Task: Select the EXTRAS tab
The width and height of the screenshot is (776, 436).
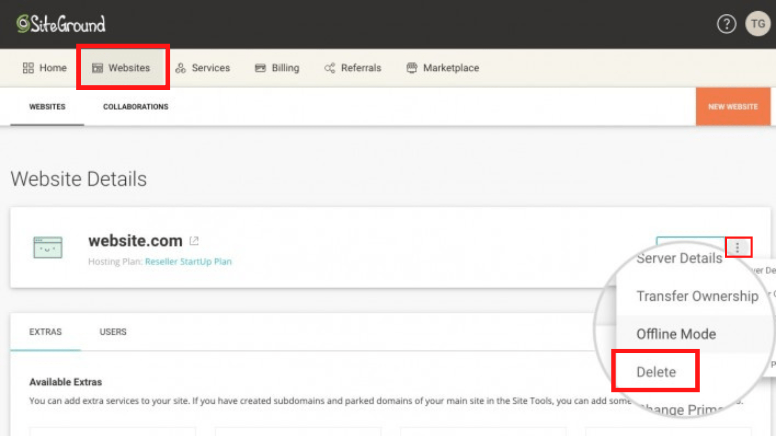Action: point(45,332)
